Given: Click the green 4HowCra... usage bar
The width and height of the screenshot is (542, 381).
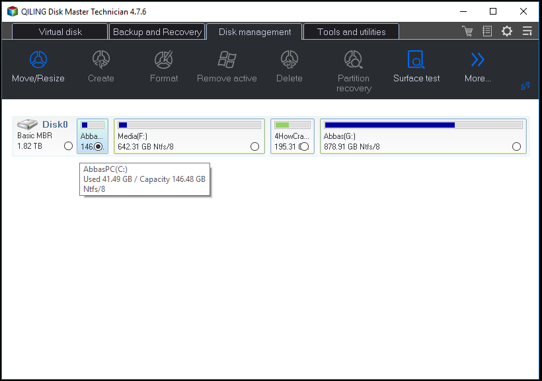Looking at the screenshot, I should tap(292, 125).
